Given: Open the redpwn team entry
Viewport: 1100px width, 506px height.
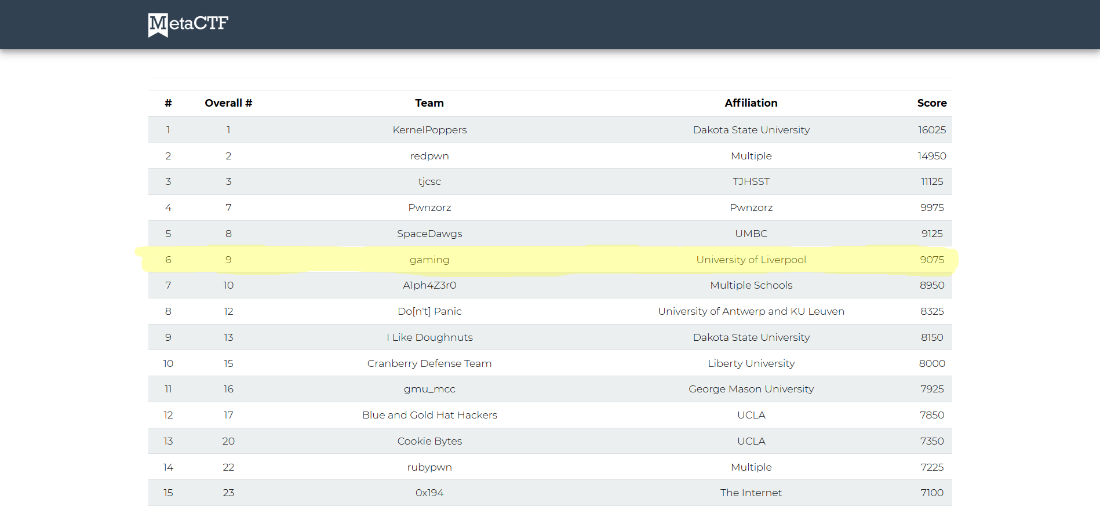Looking at the screenshot, I should (429, 156).
